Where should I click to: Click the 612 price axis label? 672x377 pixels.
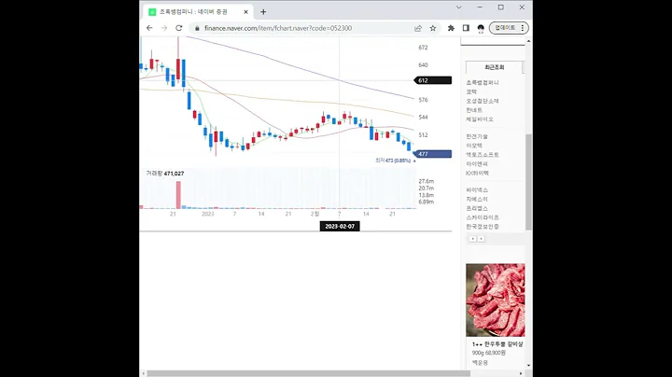[433, 80]
